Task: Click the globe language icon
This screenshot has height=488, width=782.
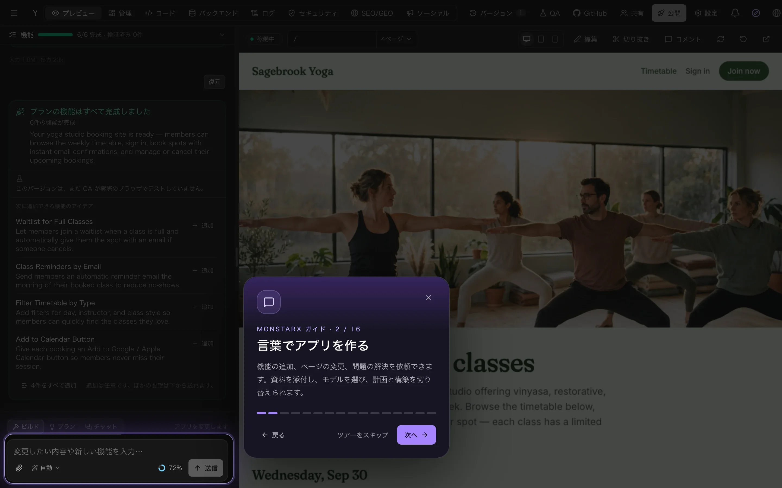Action: [x=776, y=13]
